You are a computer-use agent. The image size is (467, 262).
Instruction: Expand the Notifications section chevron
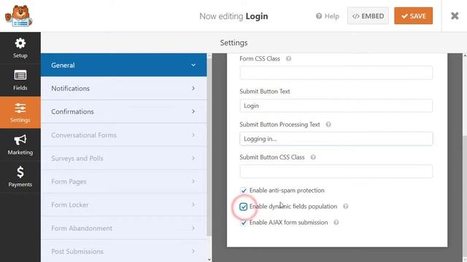193,88
